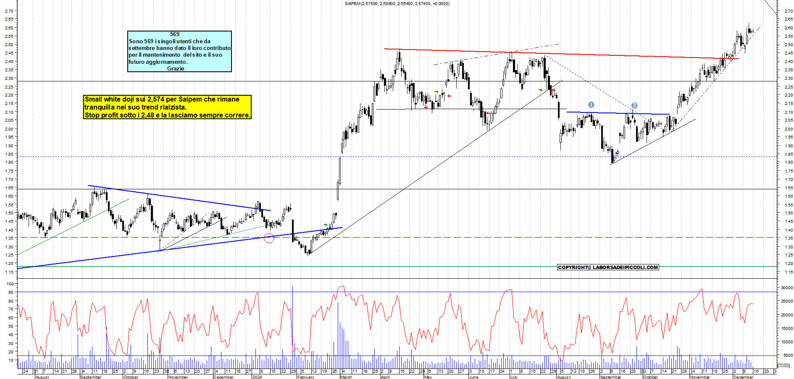Click the 5000 volume scale label
Image resolution: width=794 pixels, height=379 pixels.
pos(788,355)
